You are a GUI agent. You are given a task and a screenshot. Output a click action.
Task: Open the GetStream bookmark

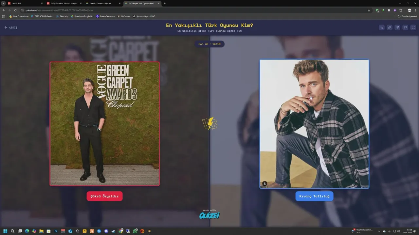tap(124, 16)
